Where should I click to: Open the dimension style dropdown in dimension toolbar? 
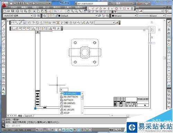[x=105, y=23]
